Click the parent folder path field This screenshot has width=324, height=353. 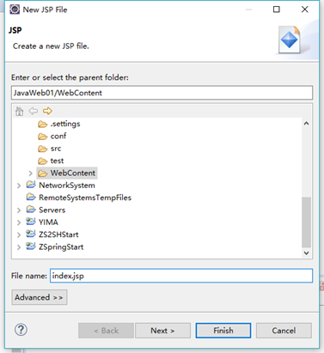click(162, 93)
